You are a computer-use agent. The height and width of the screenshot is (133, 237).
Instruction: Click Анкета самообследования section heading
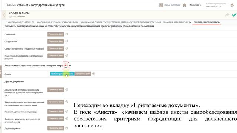pos(38,66)
